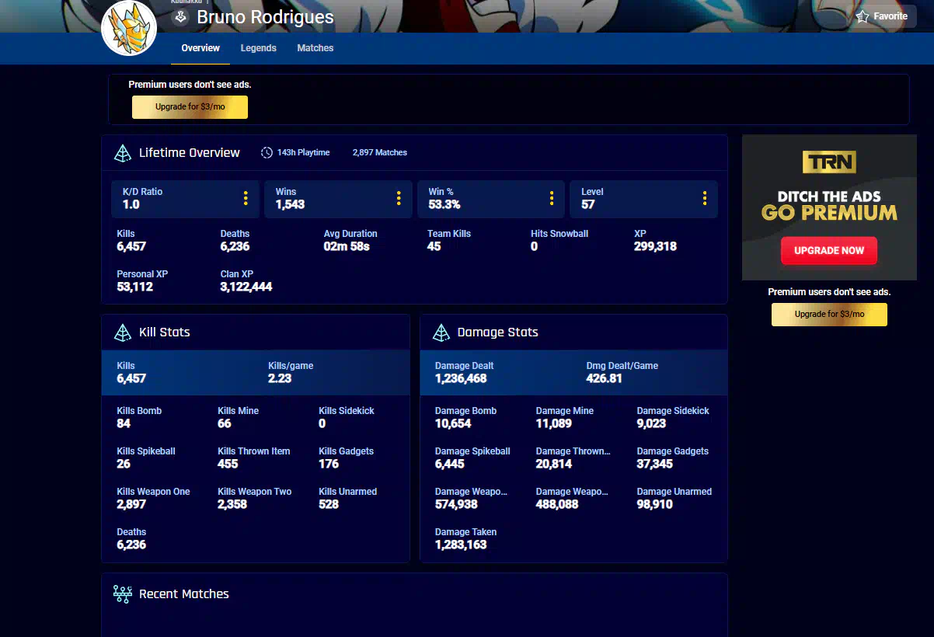This screenshot has height=637, width=934.
Task: Click the red UPGRADE NOW button
Action: coord(828,251)
